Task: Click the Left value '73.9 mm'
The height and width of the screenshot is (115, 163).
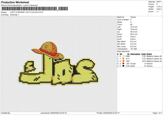Action: pyautogui.click(x=134, y=27)
